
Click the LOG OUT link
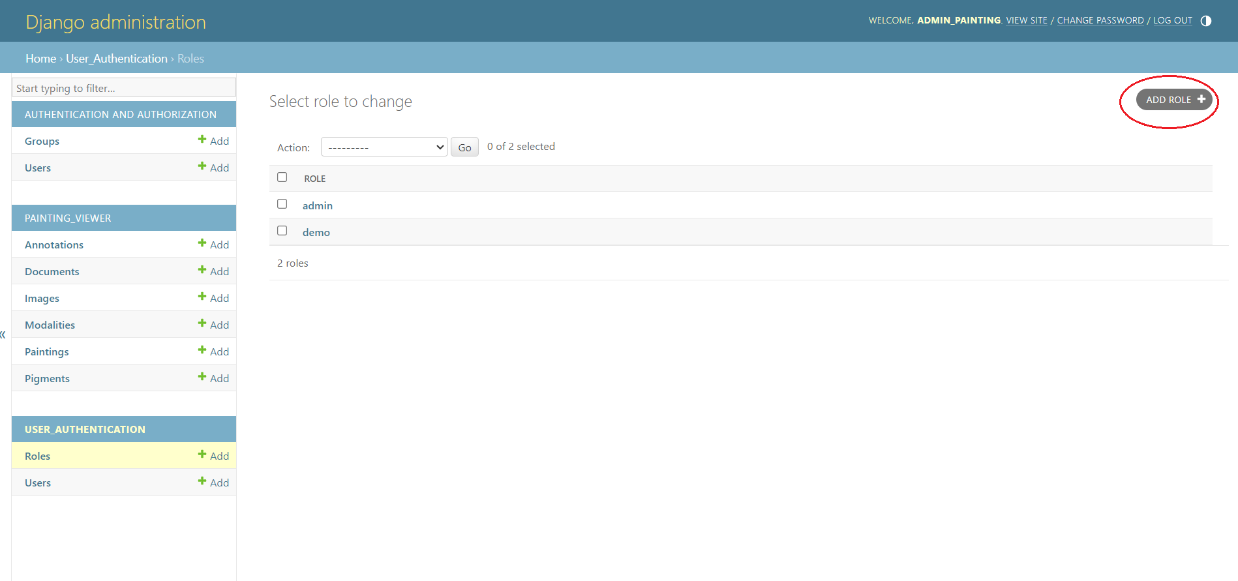point(1172,21)
